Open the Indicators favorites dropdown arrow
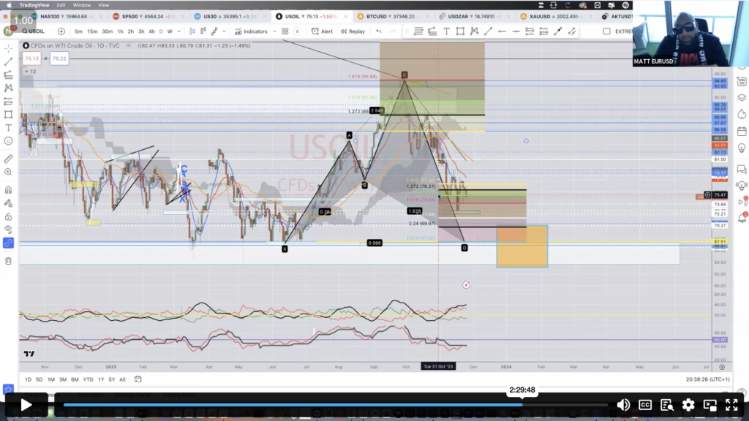 274,31
